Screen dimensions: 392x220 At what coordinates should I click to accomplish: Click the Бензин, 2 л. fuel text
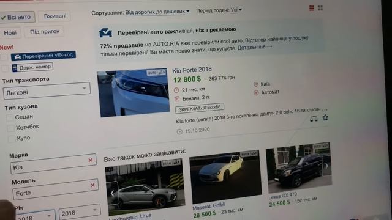pos(196,98)
